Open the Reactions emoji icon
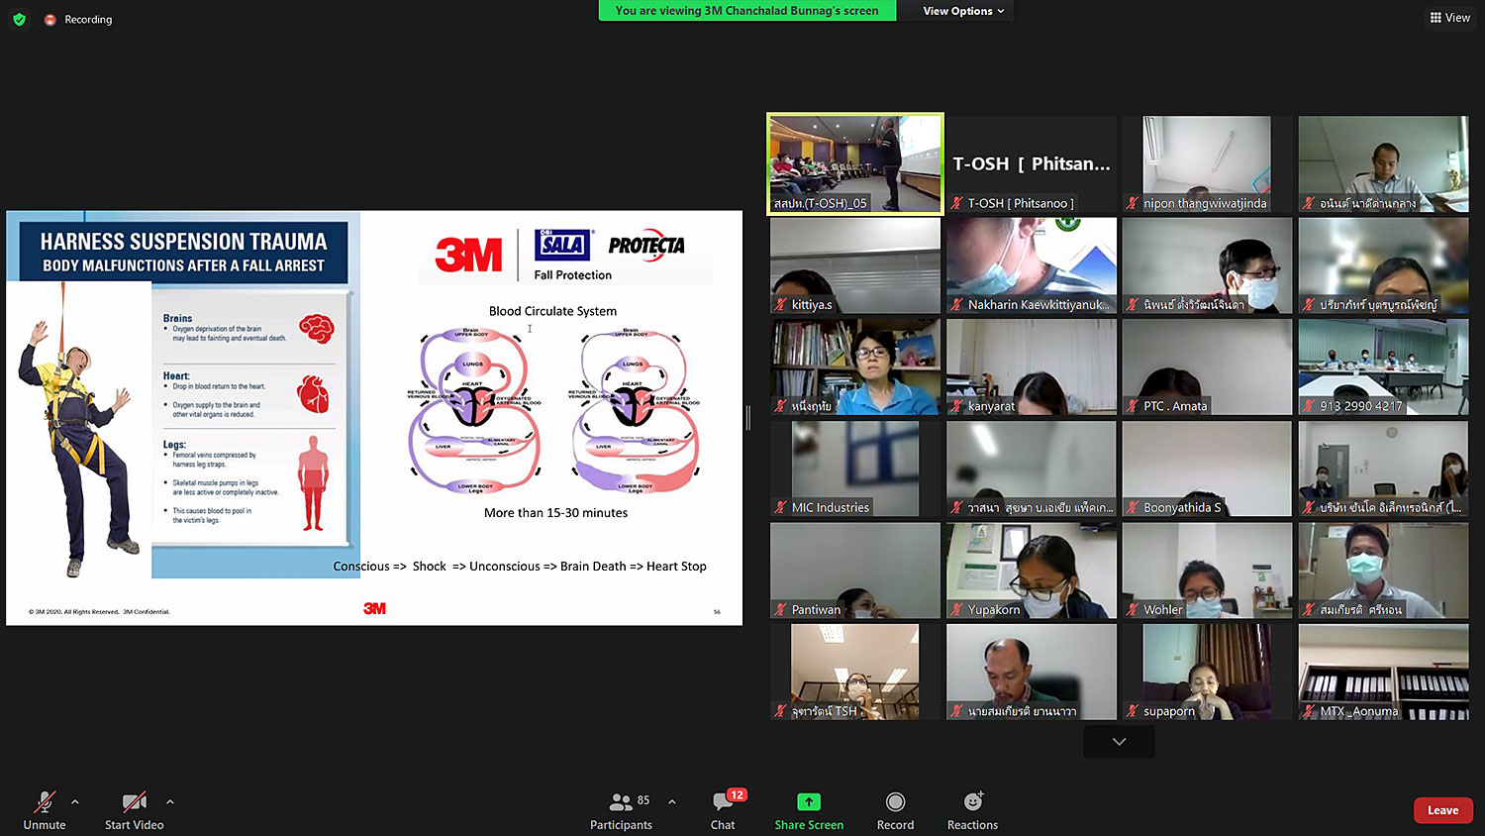This screenshot has width=1485, height=836. coord(972,801)
